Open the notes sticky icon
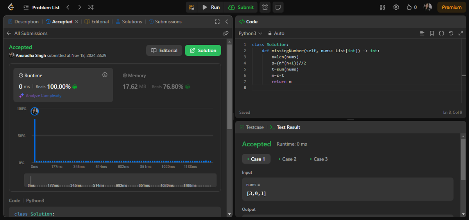This screenshot has width=469, height=220. tap(278, 7)
